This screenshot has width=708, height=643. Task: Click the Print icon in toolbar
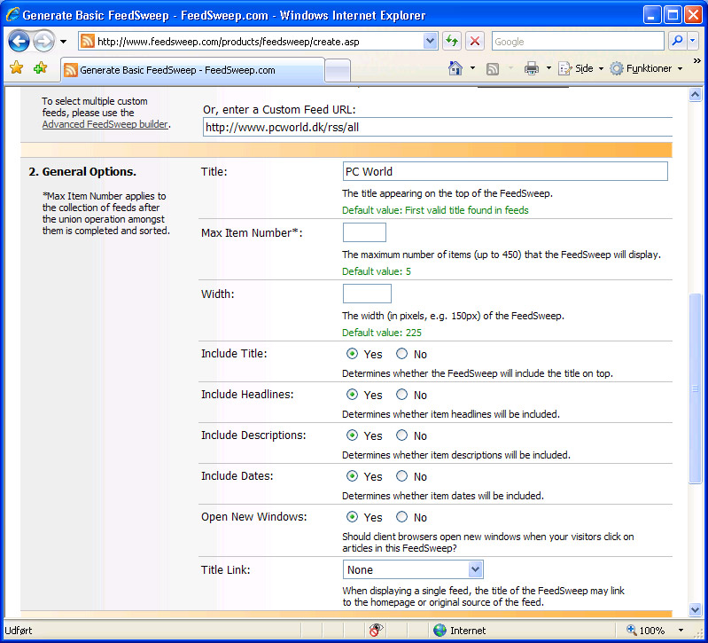coord(531,68)
